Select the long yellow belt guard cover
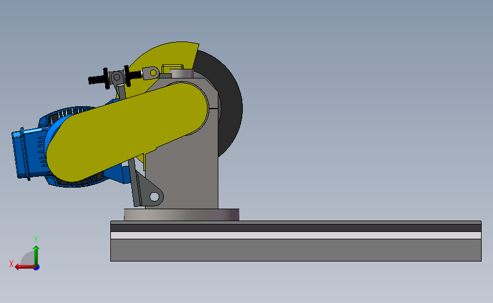The image size is (493, 303). click(x=127, y=132)
